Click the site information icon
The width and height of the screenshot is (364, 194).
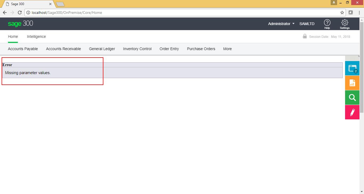28,13
